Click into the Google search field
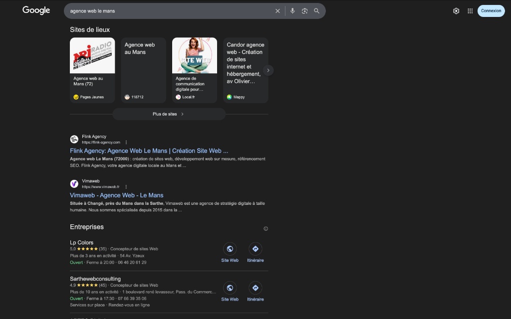The width and height of the screenshot is (511, 319). 170,11
